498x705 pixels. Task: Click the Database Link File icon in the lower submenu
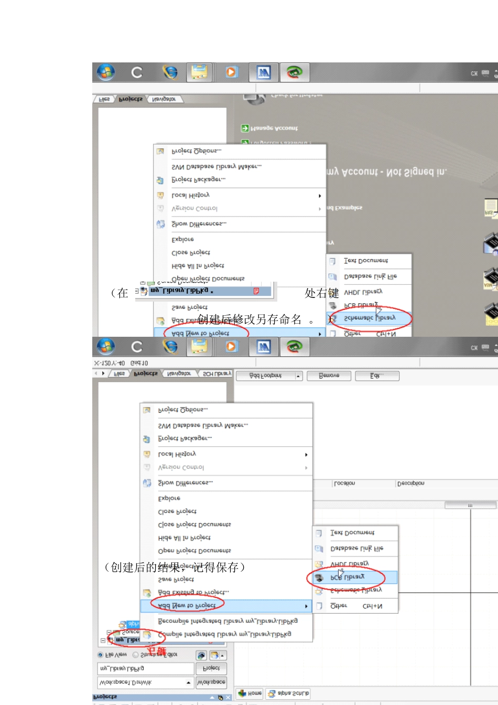click(x=319, y=549)
